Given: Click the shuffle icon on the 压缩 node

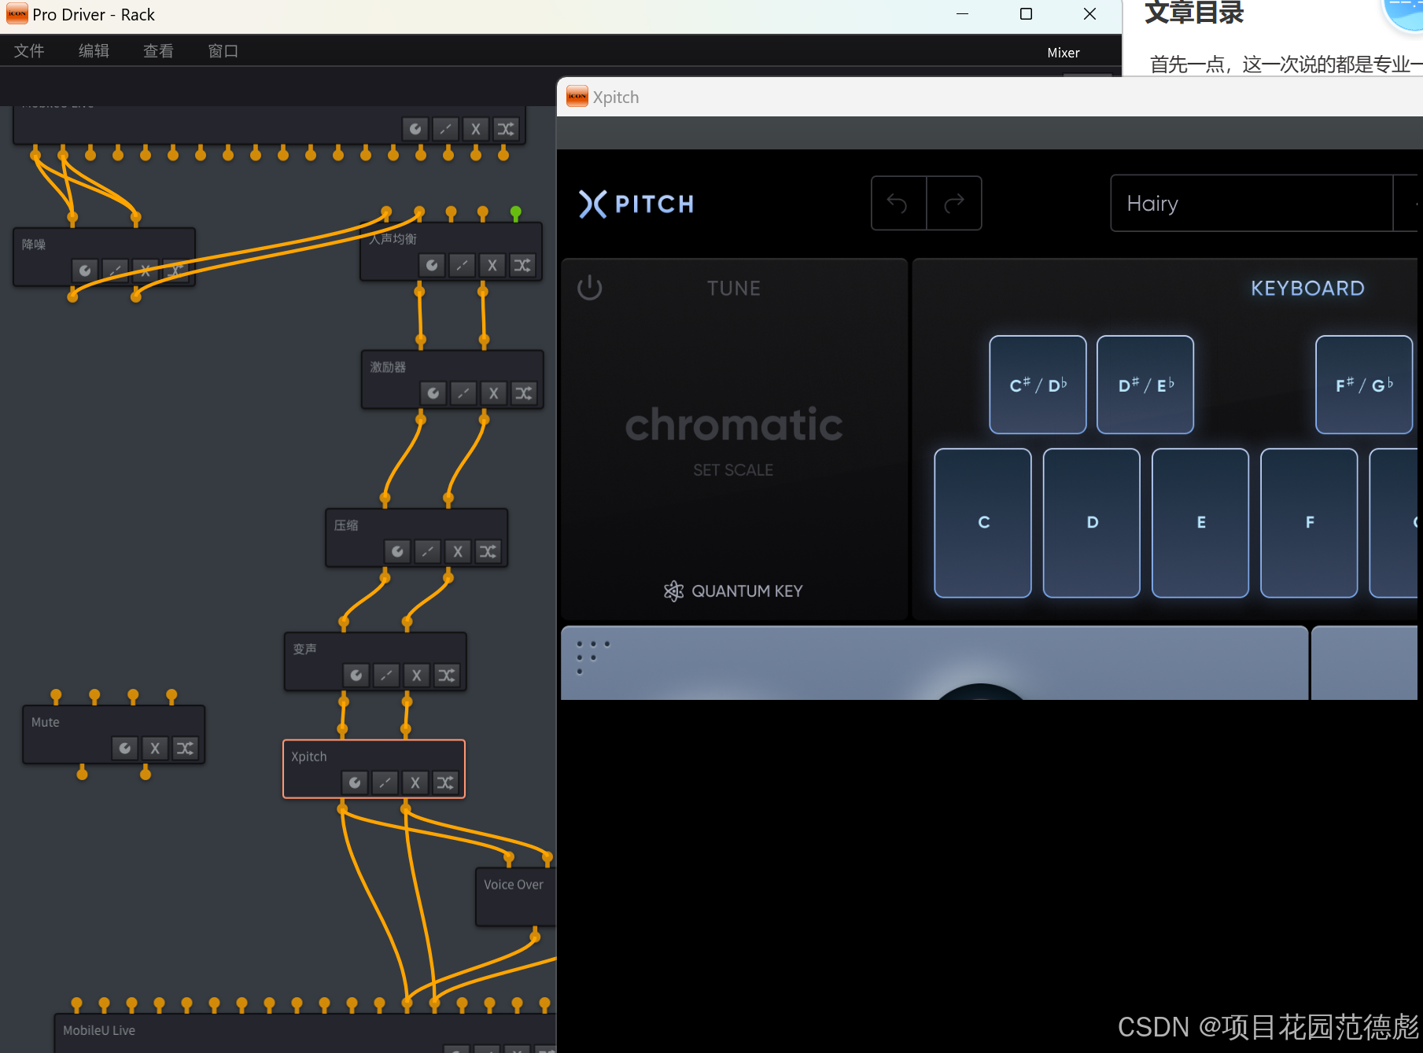Looking at the screenshot, I should click(488, 551).
